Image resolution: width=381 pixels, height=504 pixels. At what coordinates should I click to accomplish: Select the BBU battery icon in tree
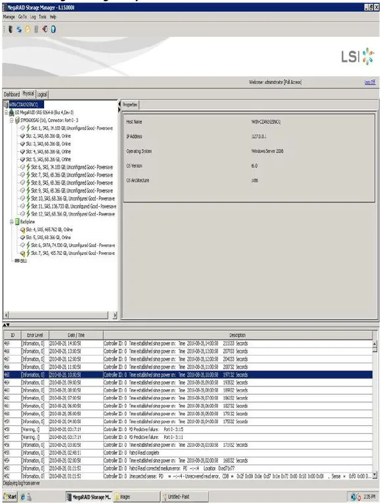[17, 261]
